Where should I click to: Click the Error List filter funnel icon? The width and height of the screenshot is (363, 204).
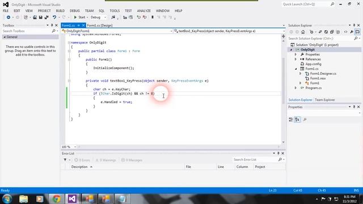click(65, 160)
